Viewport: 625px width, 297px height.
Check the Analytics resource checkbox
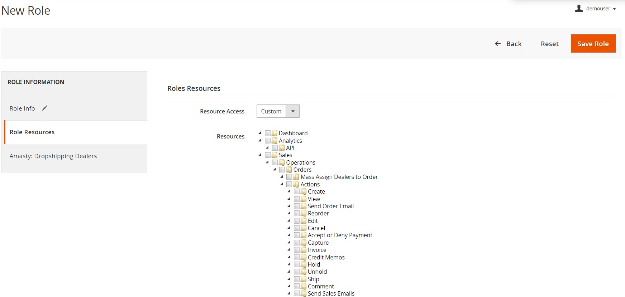pos(268,141)
